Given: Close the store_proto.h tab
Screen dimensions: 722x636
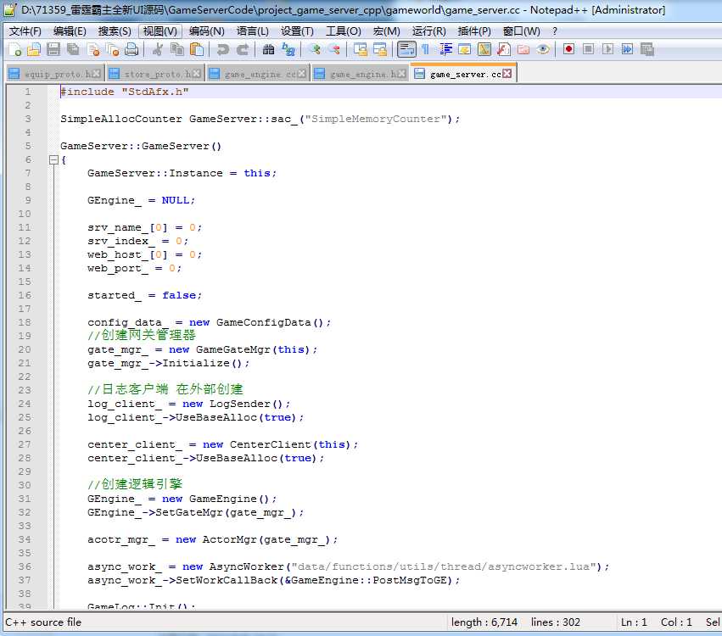Looking at the screenshot, I should tap(198, 74).
